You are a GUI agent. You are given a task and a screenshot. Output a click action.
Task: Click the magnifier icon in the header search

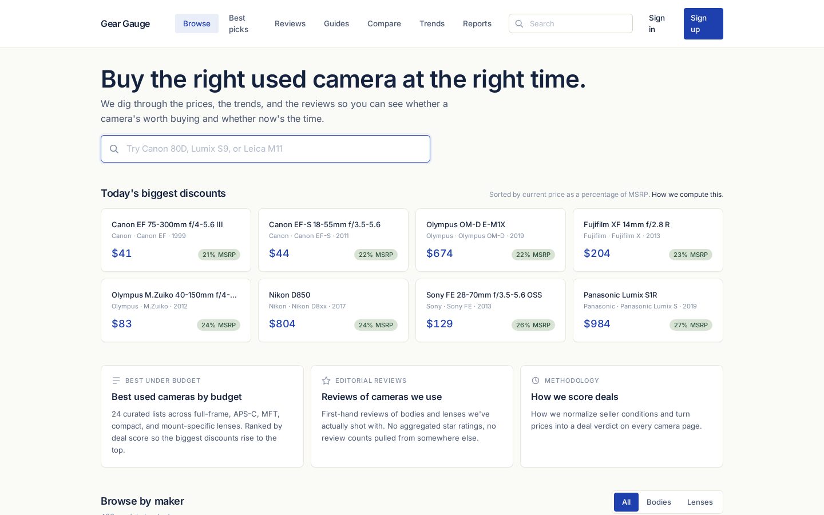(x=519, y=23)
